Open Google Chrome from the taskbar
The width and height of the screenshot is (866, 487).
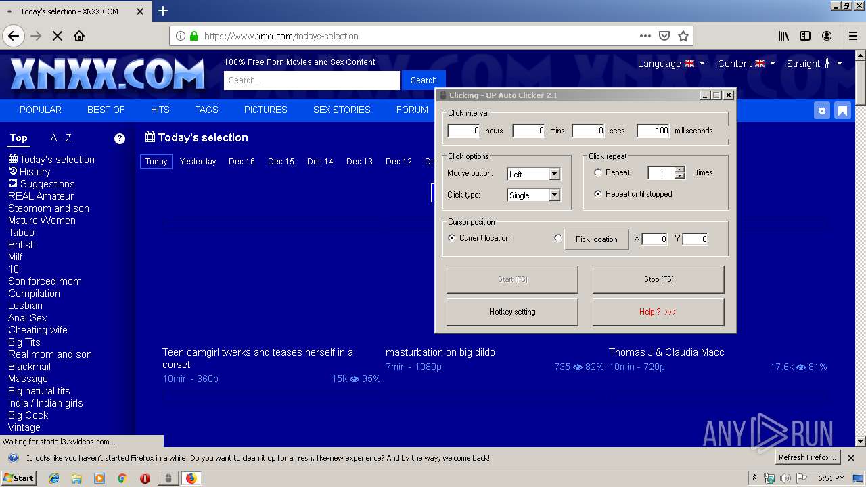(x=122, y=478)
